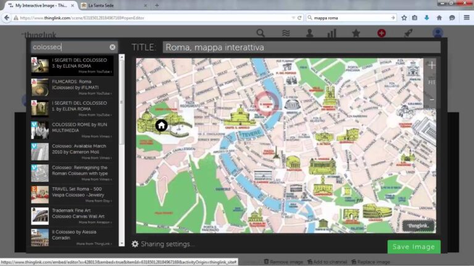Click Remove image link below editor
Viewport: 474px width, 266px height.
(x=283, y=262)
